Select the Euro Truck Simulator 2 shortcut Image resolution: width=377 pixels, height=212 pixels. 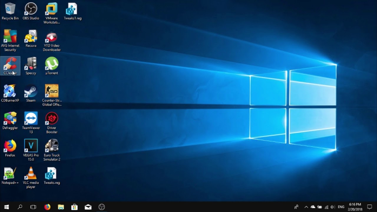52,150
